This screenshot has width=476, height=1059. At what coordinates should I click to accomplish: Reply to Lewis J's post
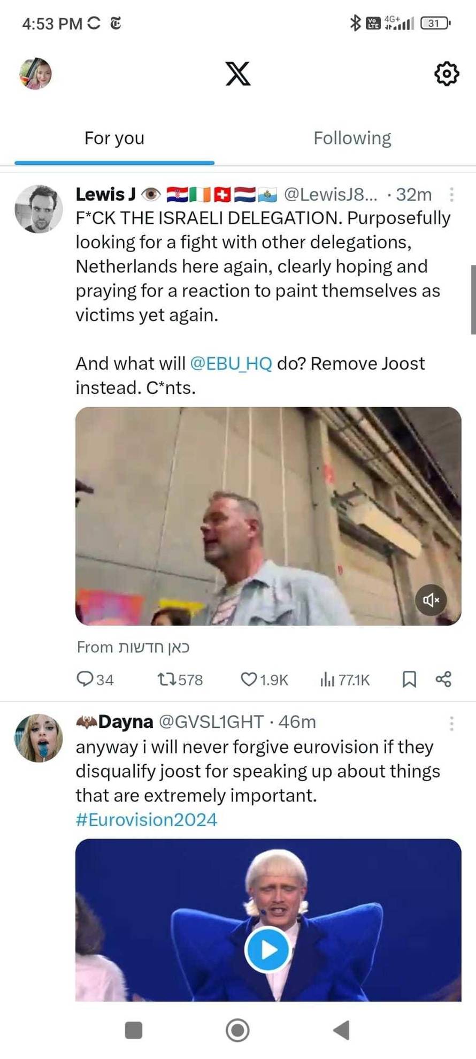tap(86, 679)
